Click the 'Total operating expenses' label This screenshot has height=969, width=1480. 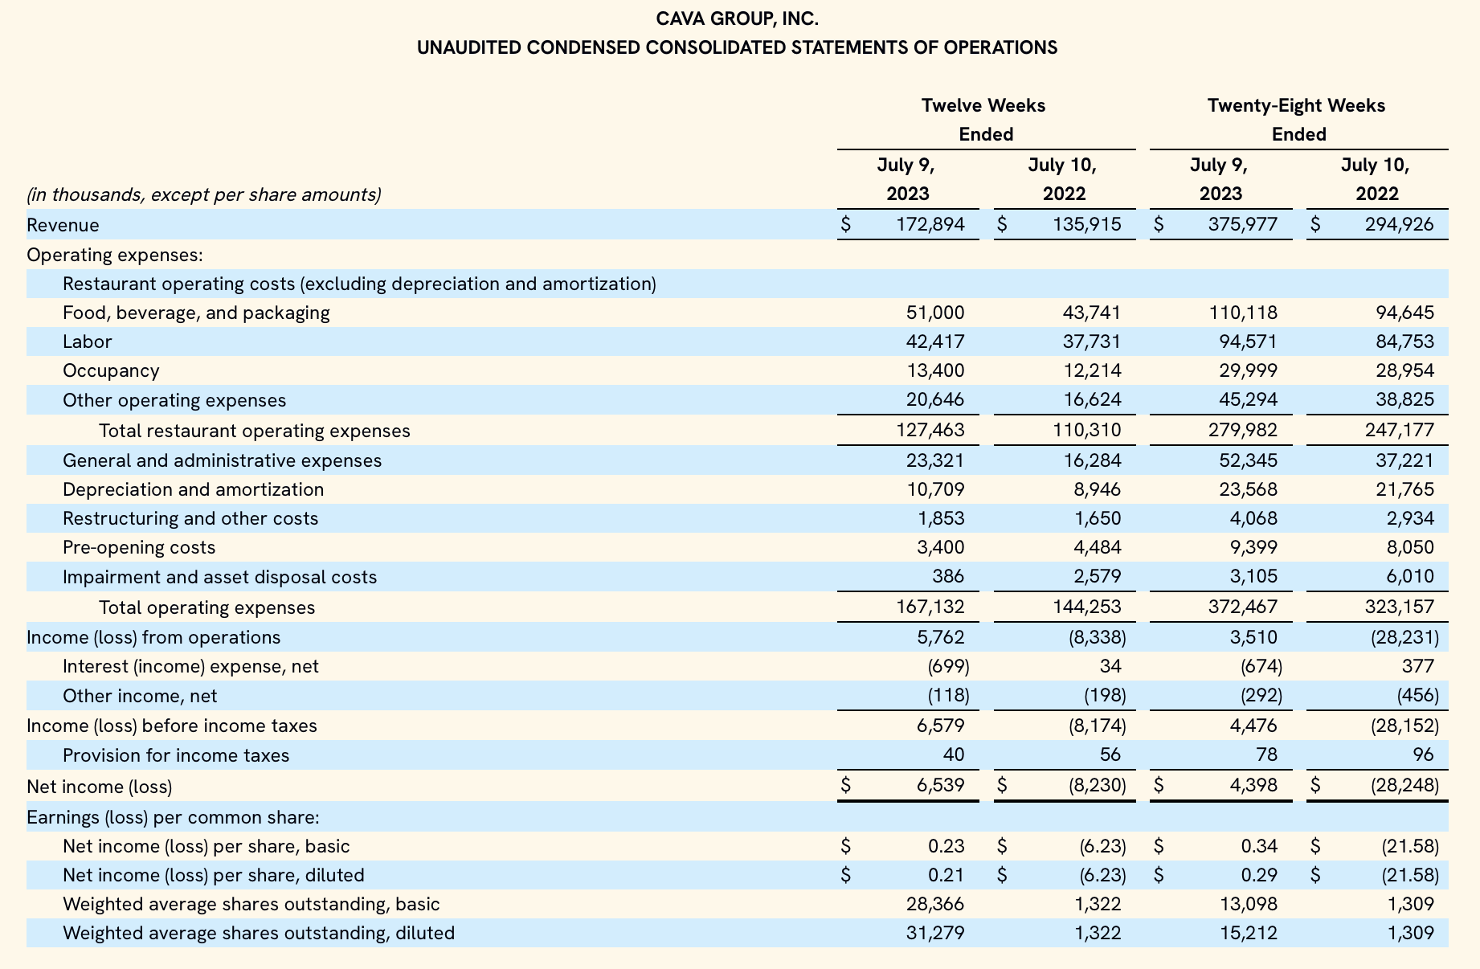point(207,607)
